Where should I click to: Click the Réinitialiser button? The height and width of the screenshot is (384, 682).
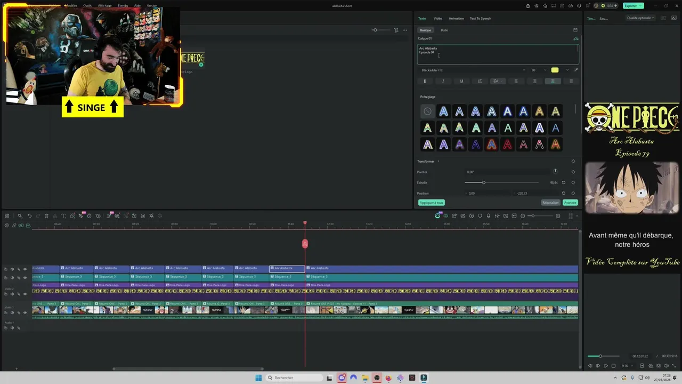tap(550, 203)
